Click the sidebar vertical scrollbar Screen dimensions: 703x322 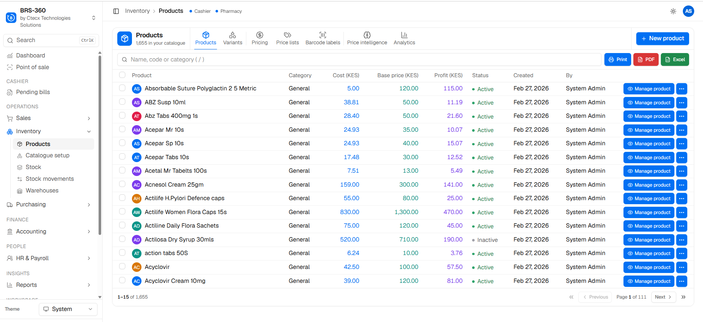100,145
